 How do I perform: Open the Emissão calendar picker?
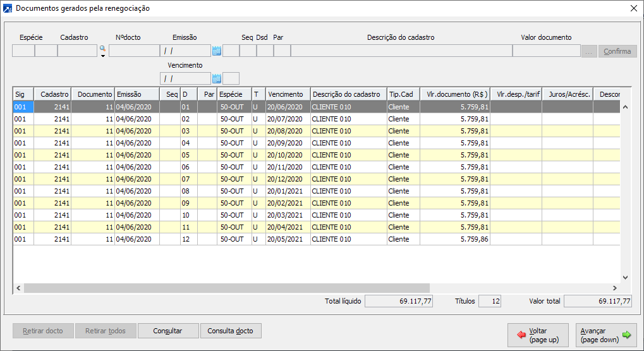(x=217, y=51)
